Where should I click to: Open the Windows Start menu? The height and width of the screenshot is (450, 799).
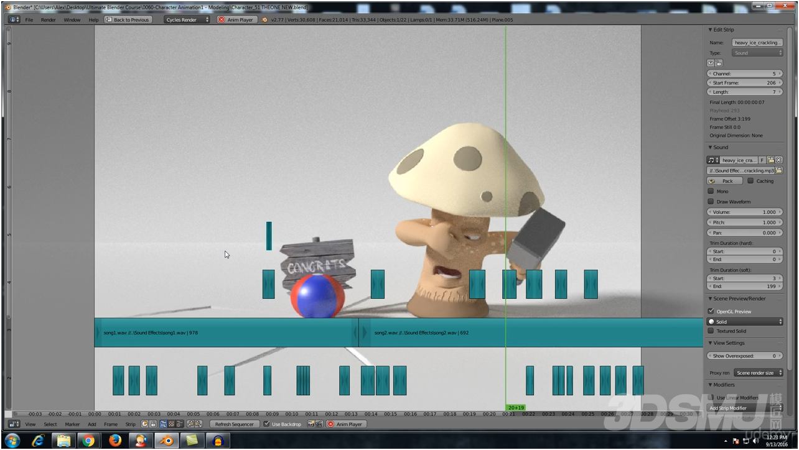coord(12,441)
